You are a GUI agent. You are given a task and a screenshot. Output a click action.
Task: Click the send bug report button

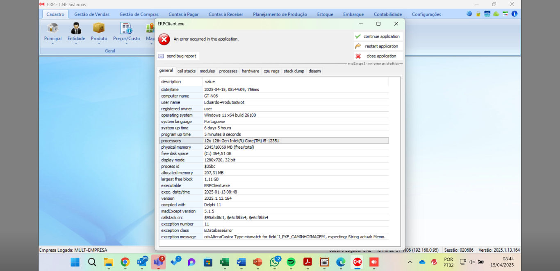point(178,56)
